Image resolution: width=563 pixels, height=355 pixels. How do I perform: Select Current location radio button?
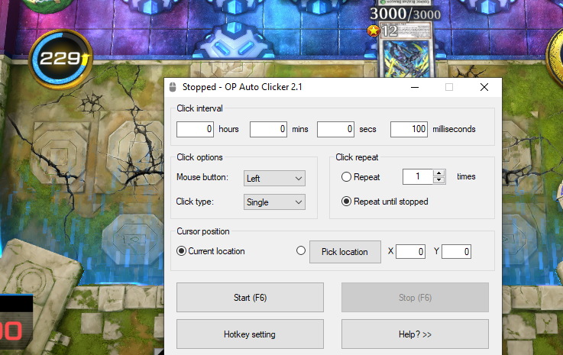point(181,251)
